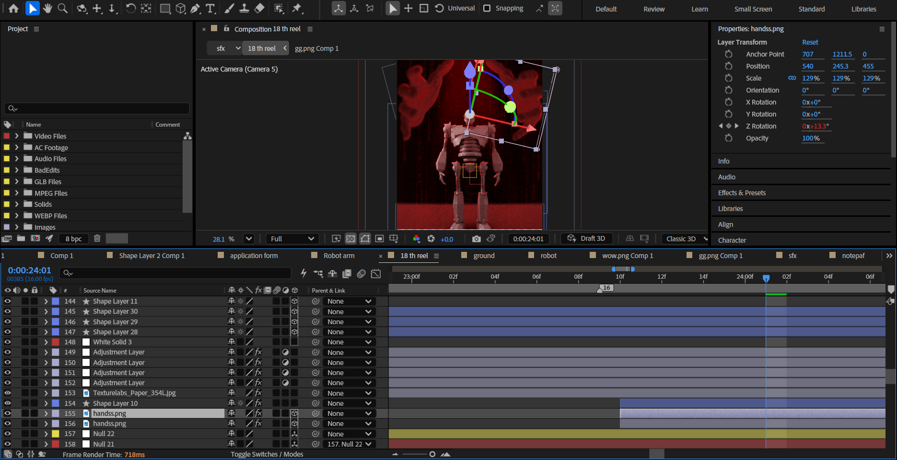The image size is (897, 460).
Task: Take a snapshot with camera icon
Action: point(476,239)
